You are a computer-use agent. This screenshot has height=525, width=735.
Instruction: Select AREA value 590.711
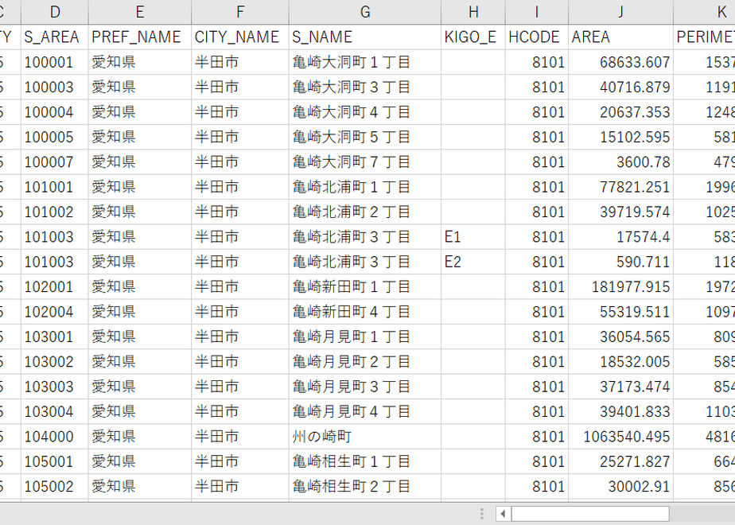[x=620, y=262]
